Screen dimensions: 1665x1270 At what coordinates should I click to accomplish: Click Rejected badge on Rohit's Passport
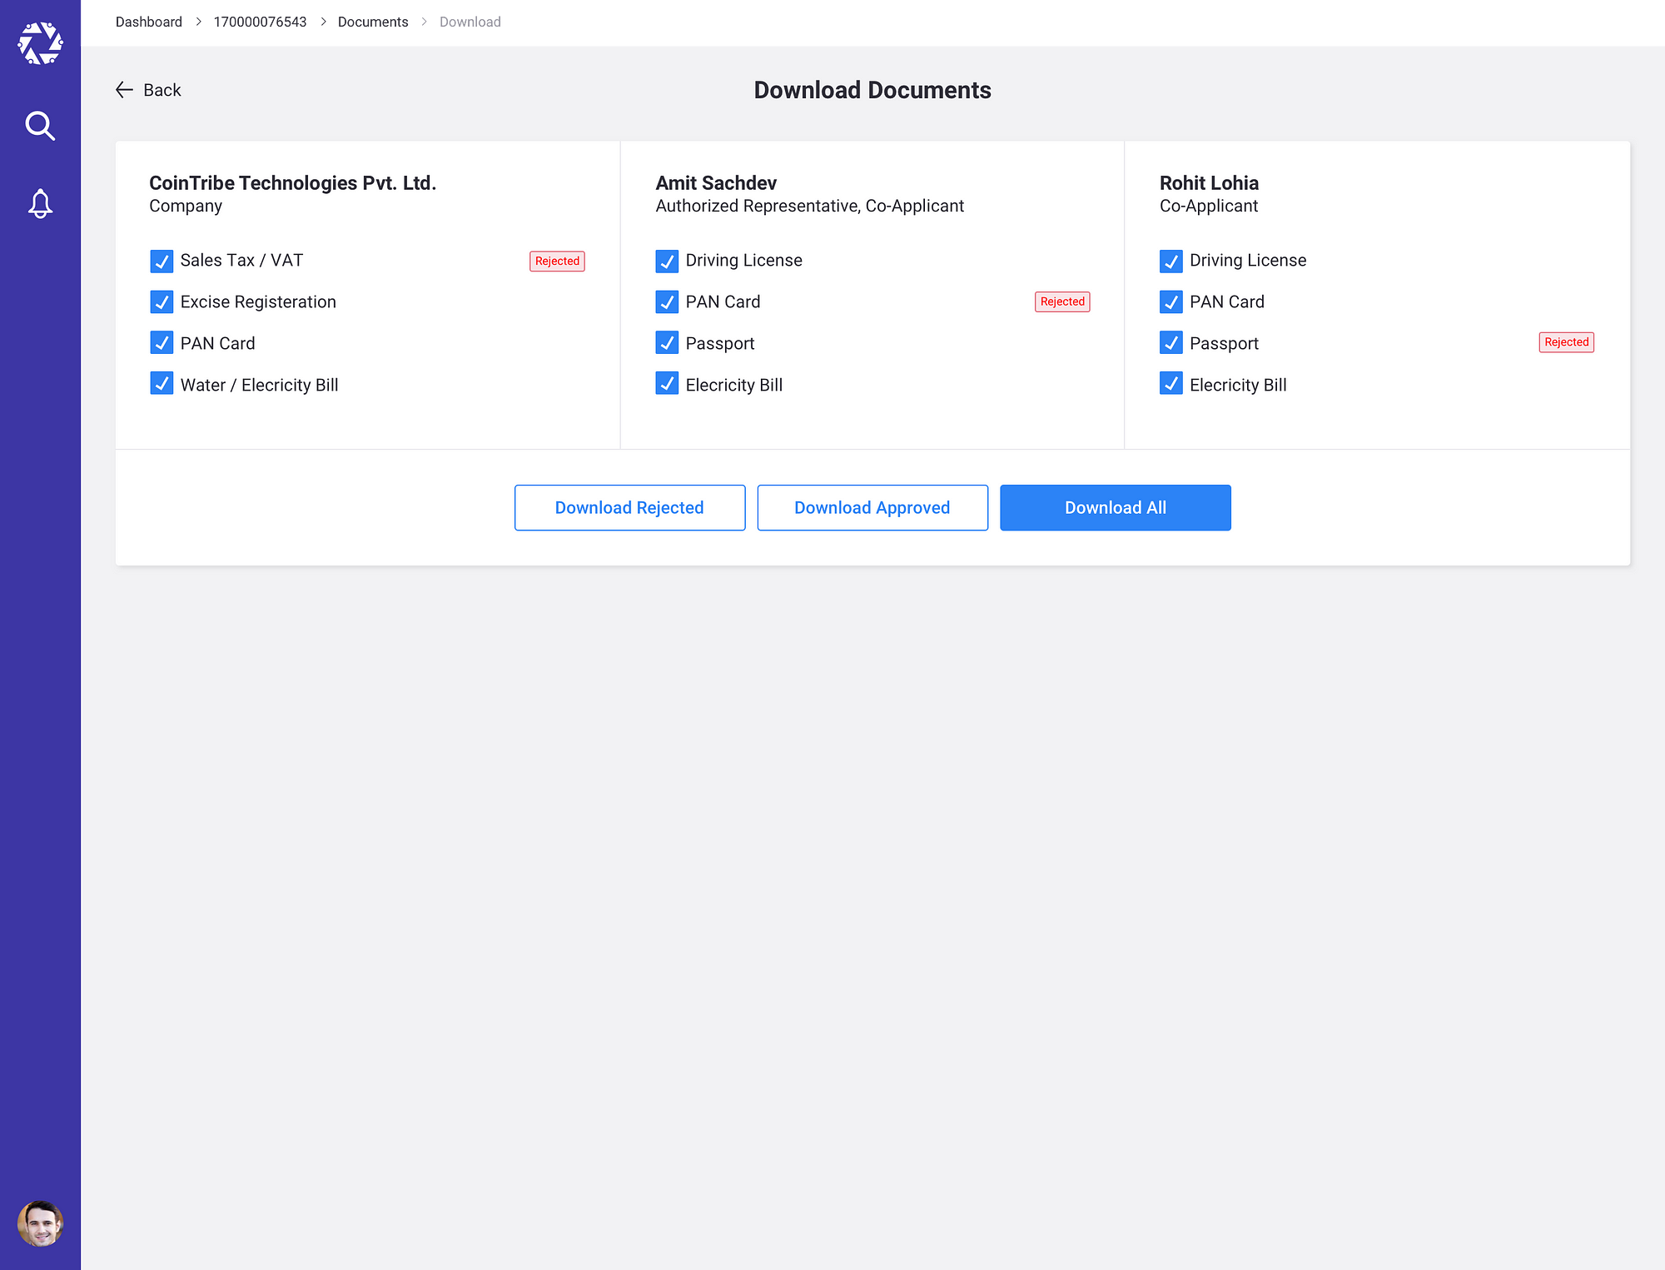pyautogui.click(x=1567, y=342)
